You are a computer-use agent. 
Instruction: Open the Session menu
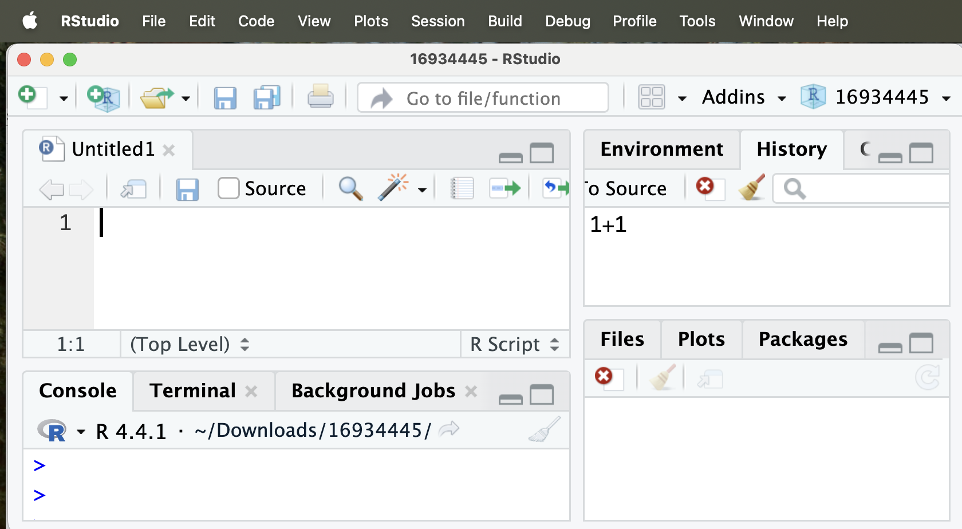click(437, 21)
